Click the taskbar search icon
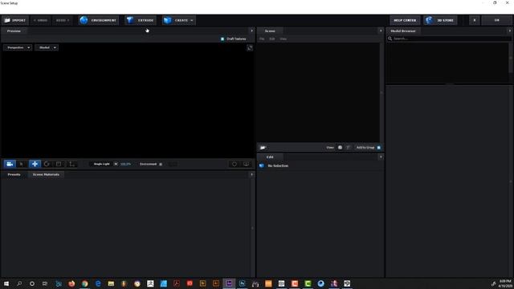This screenshot has width=514, height=289. click(19, 283)
